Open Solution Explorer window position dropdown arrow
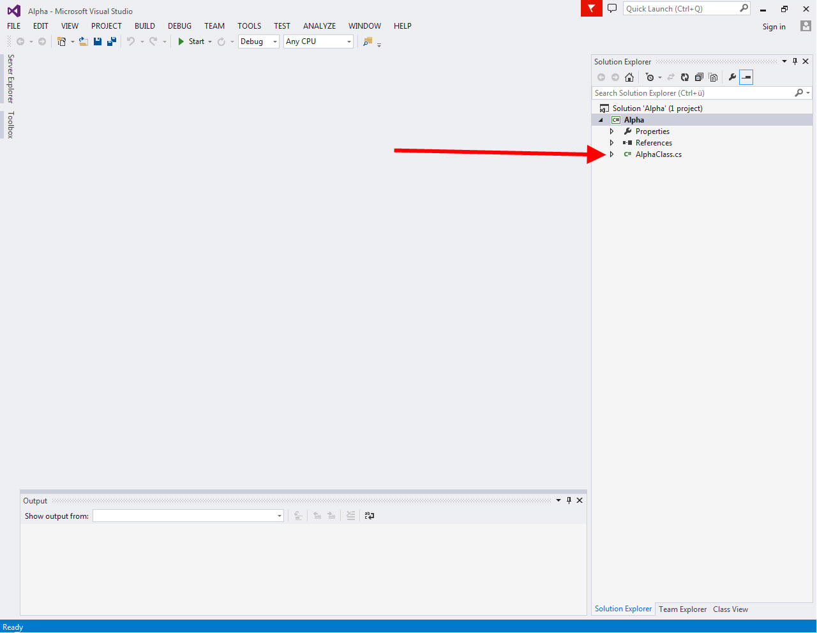This screenshot has height=633, width=817. (x=784, y=61)
